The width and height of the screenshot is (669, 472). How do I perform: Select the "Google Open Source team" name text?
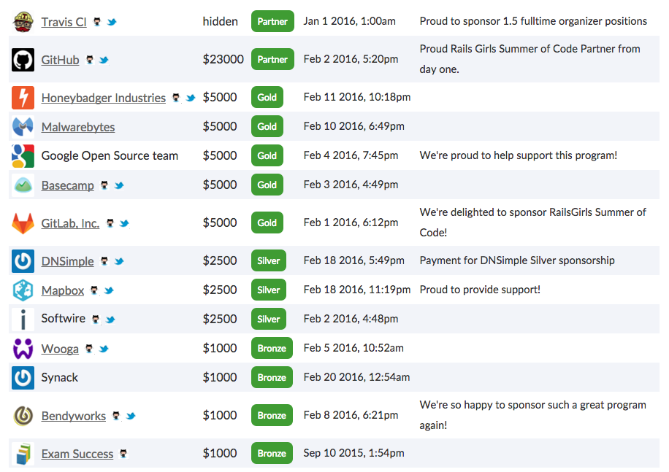point(110,156)
